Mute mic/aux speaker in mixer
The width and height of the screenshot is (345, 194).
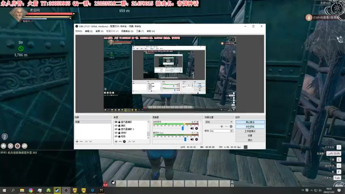pos(192,139)
